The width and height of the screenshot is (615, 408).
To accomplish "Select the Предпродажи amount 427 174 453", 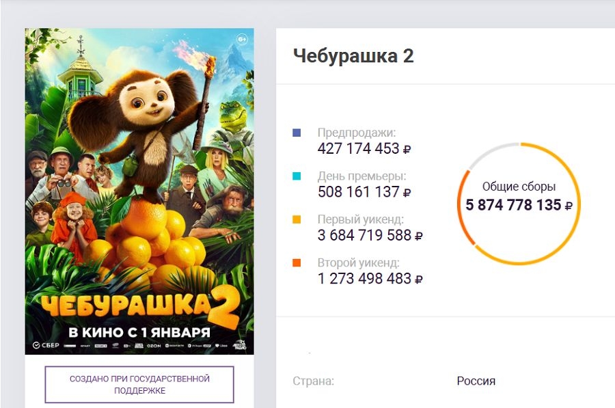I will point(359,148).
